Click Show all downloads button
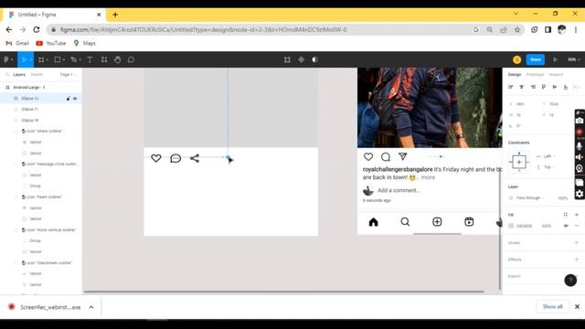The width and height of the screenshot is (585, 329). click(x=552, y=307)
